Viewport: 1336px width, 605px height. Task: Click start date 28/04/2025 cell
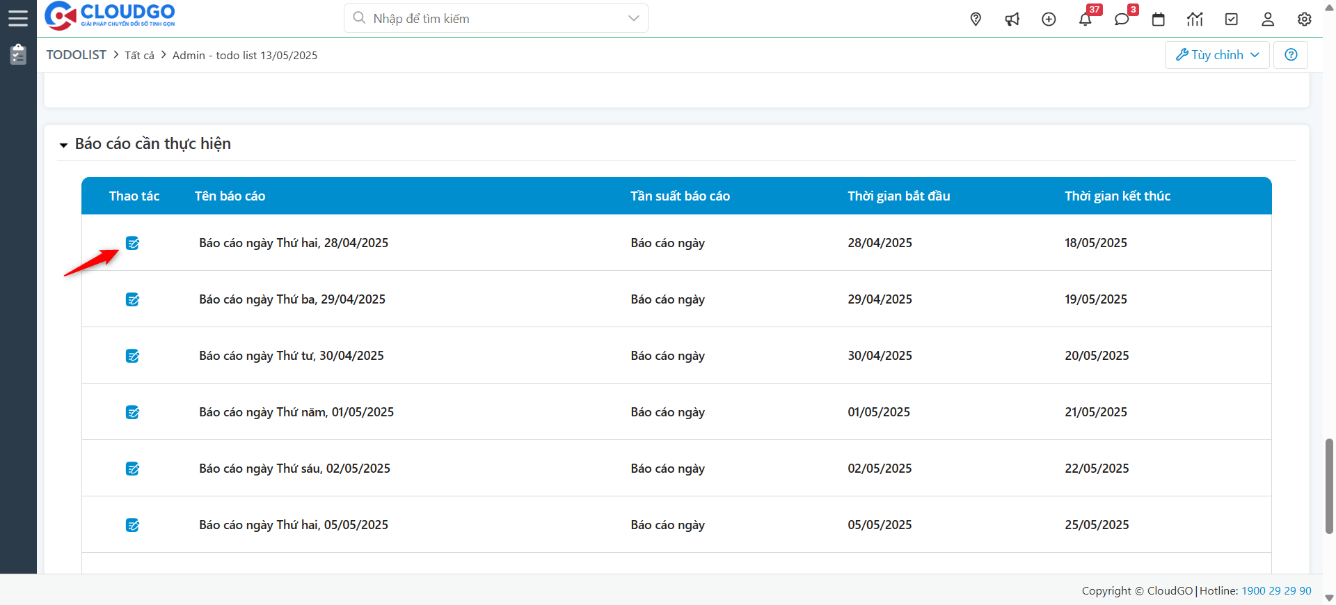[880, 243]
